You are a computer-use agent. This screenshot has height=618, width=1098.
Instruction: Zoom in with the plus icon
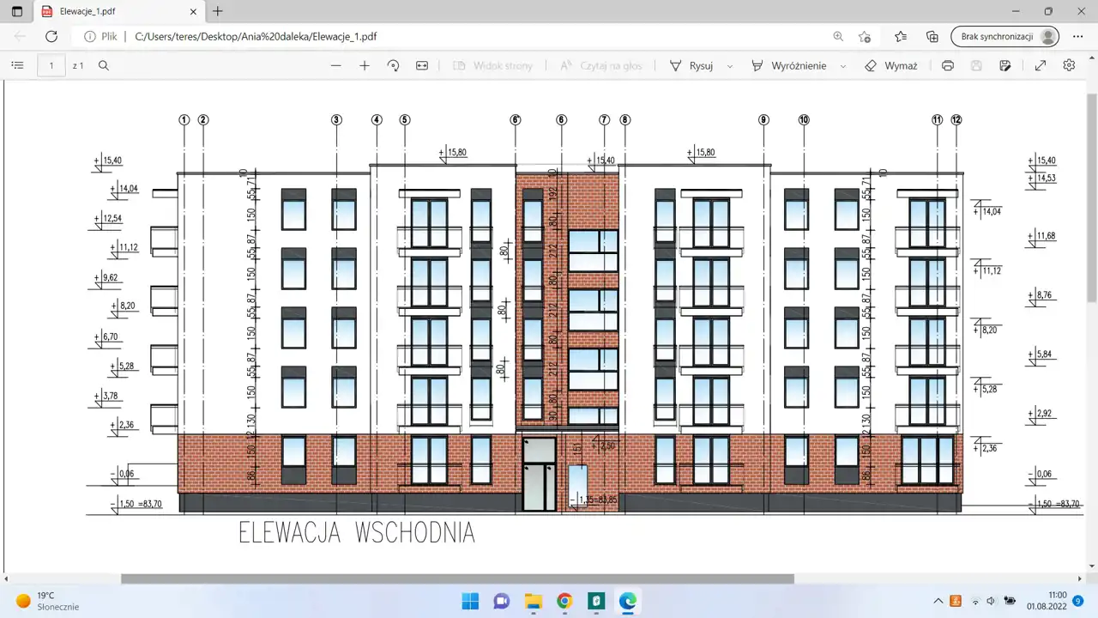365,65
